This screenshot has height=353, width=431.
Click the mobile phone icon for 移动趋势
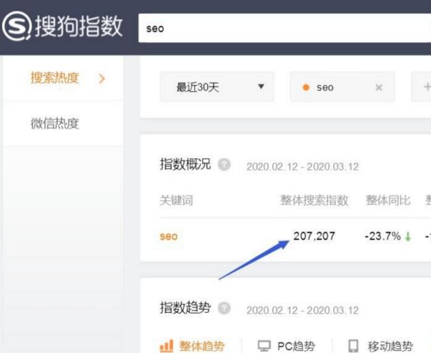353,346
